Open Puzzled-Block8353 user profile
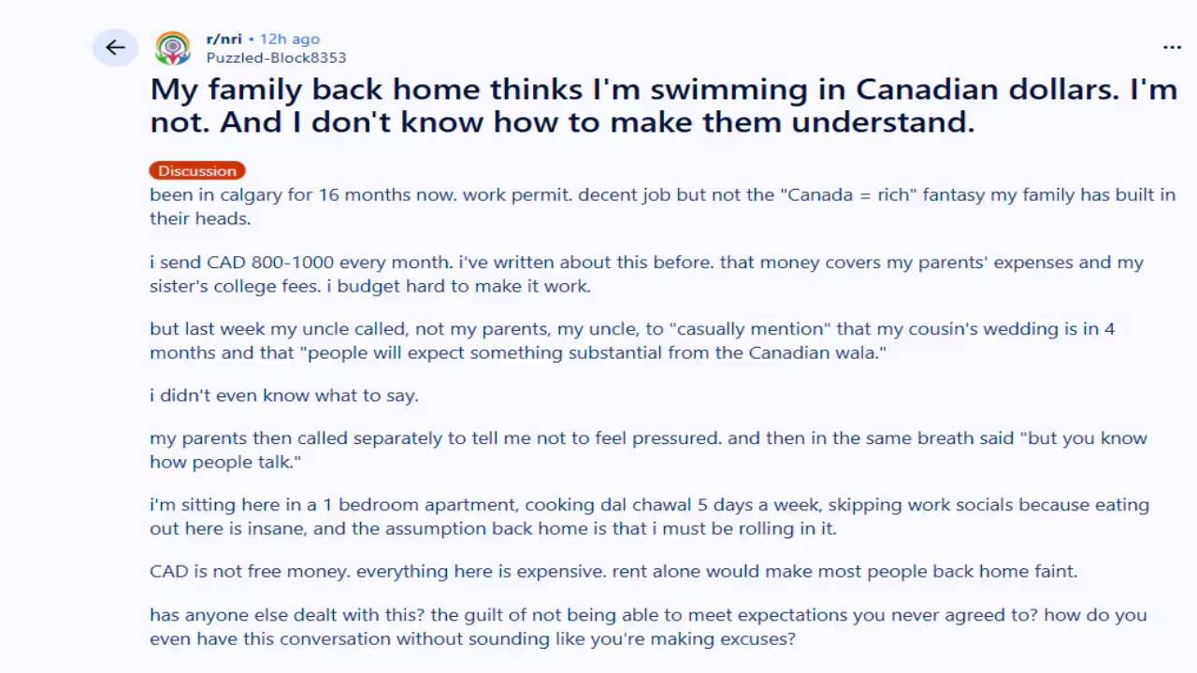This screenshot has height=673, width=1197. pyautogui.click(x=276, y=58)
